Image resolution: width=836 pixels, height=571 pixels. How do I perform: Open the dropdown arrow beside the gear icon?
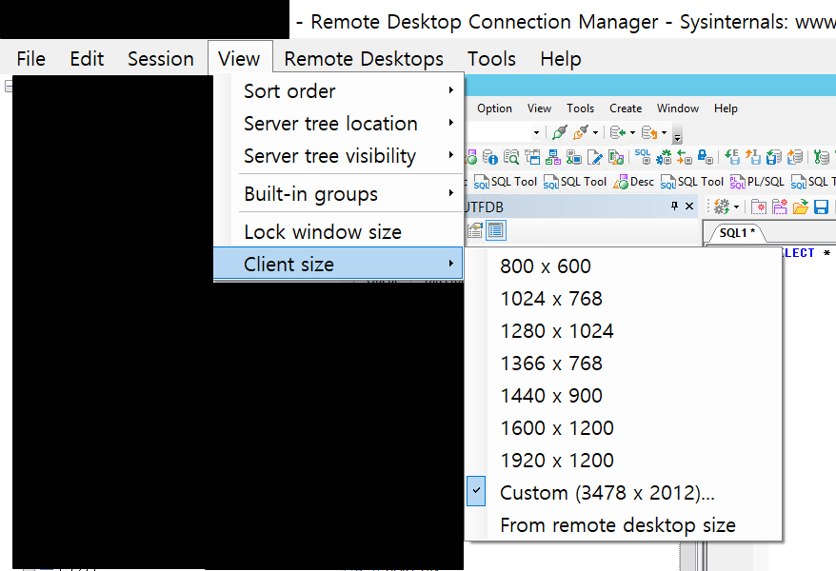coord(735,205)
